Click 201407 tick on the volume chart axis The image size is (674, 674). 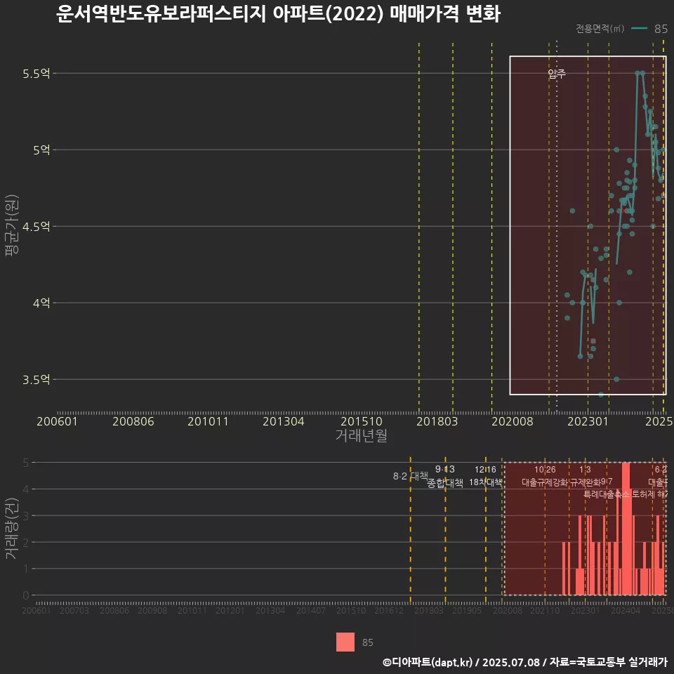coord(311,610)
